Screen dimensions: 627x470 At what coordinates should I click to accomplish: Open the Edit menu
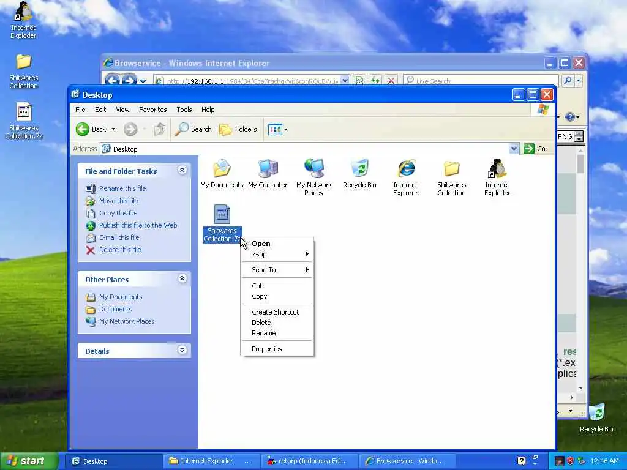pyautogui.click(x=100, y=110)
